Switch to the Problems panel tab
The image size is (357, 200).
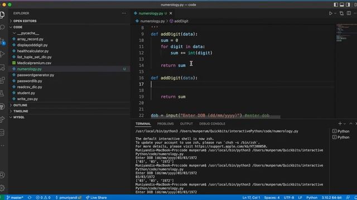(165, 124)
